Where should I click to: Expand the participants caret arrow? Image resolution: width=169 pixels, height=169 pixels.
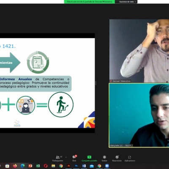pyautogui.click(x=66, y=157)
